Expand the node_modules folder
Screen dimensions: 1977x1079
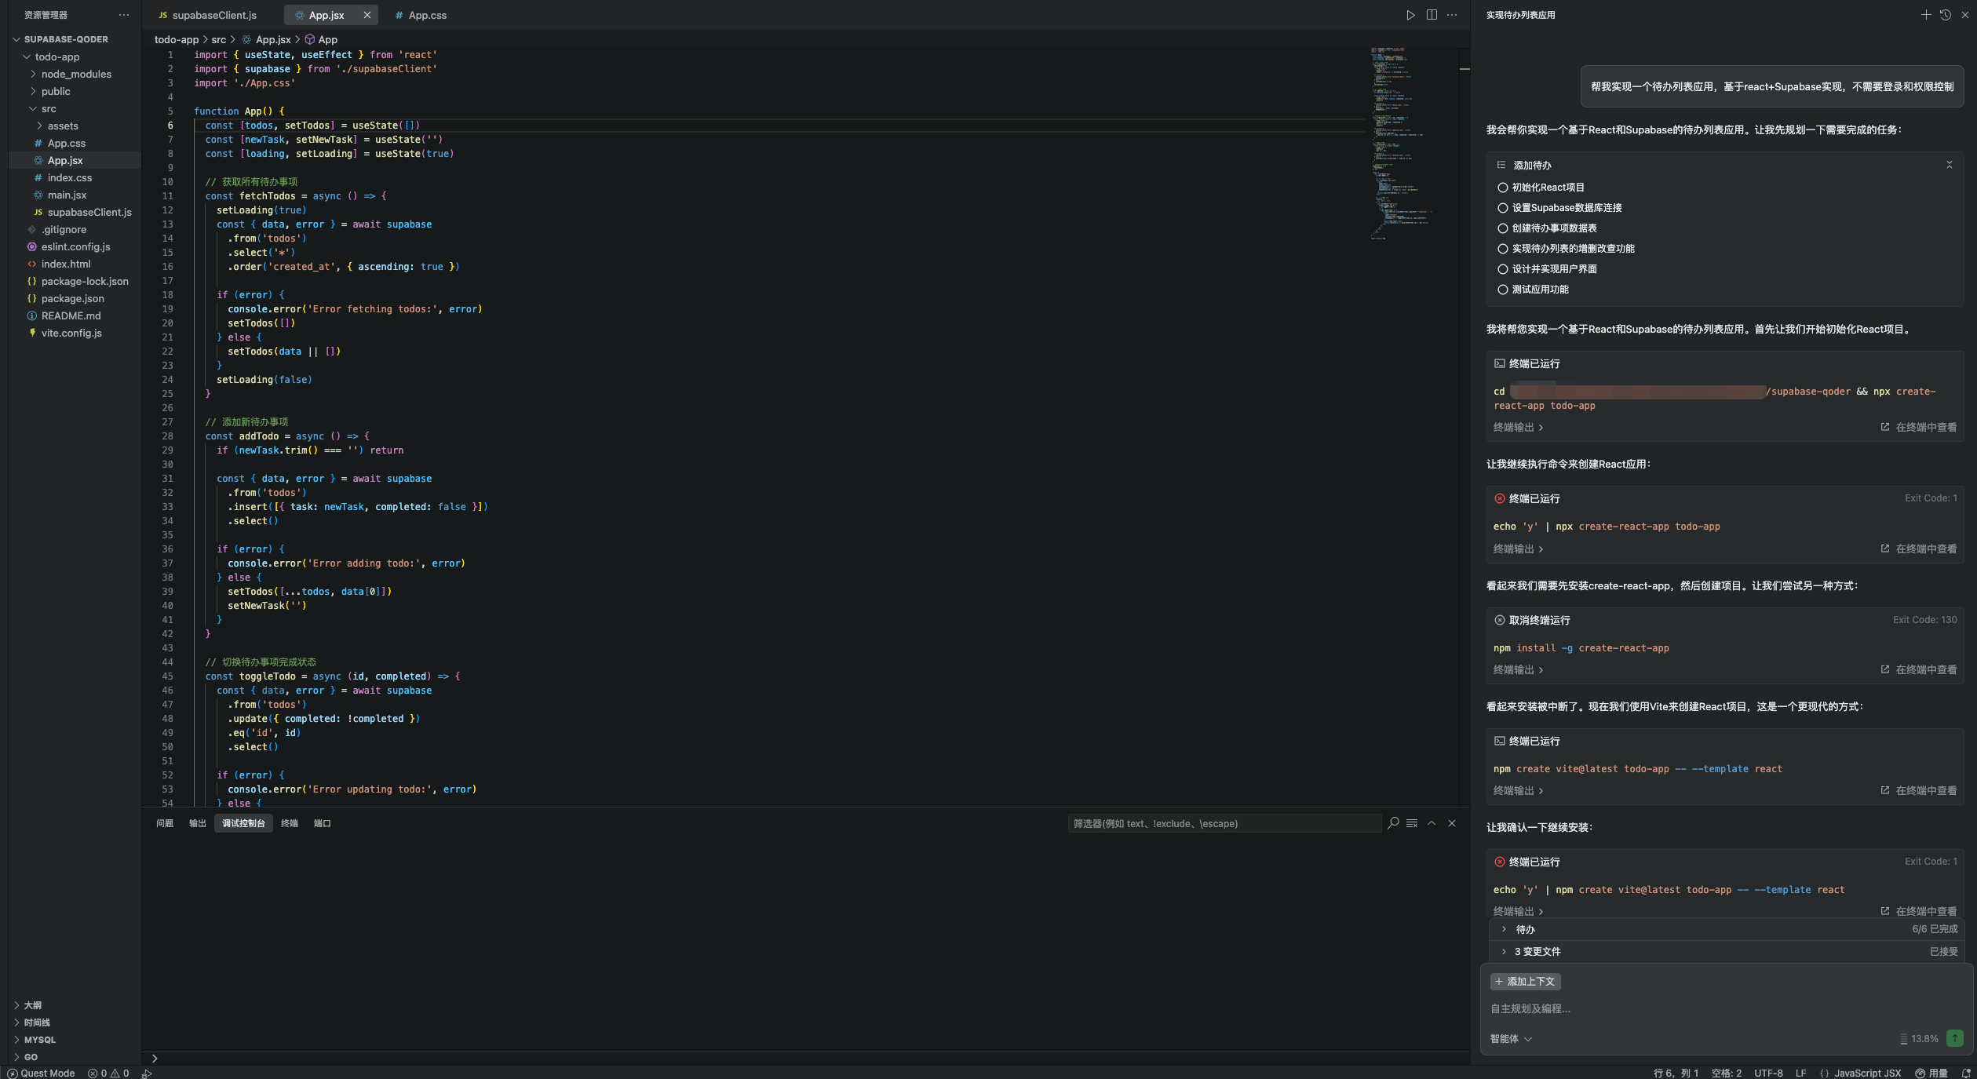(x=75, y=74)
